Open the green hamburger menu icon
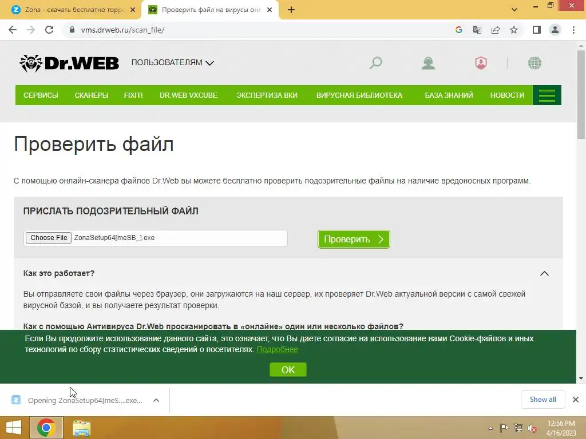586x439 pixels. click(547, 95)
